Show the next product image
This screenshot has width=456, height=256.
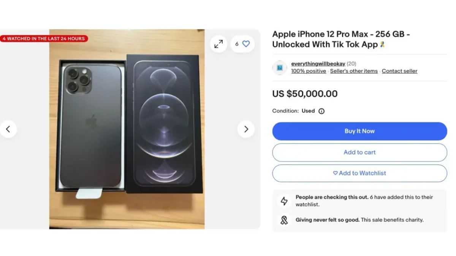pyautogui.click(x=246, y=129)
